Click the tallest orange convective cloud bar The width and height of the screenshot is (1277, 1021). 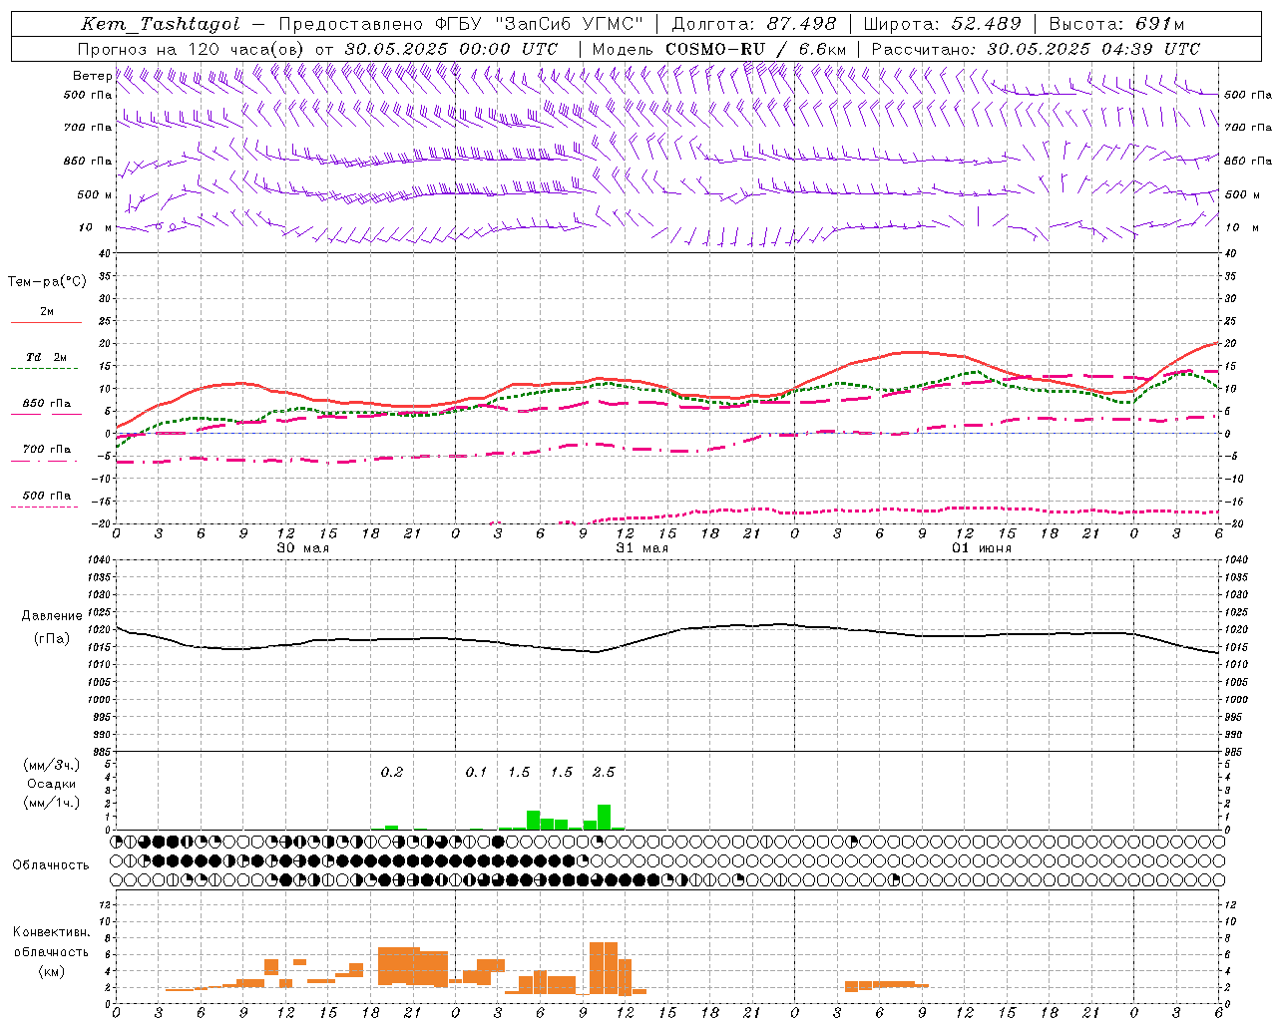(x=604, y=968)
